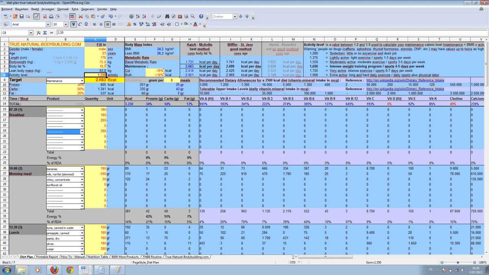Click the Cut scissors icon
The image size is (489, 275).
pos(81,16)
